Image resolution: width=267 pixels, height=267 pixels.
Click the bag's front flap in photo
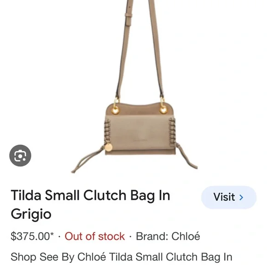140,133
